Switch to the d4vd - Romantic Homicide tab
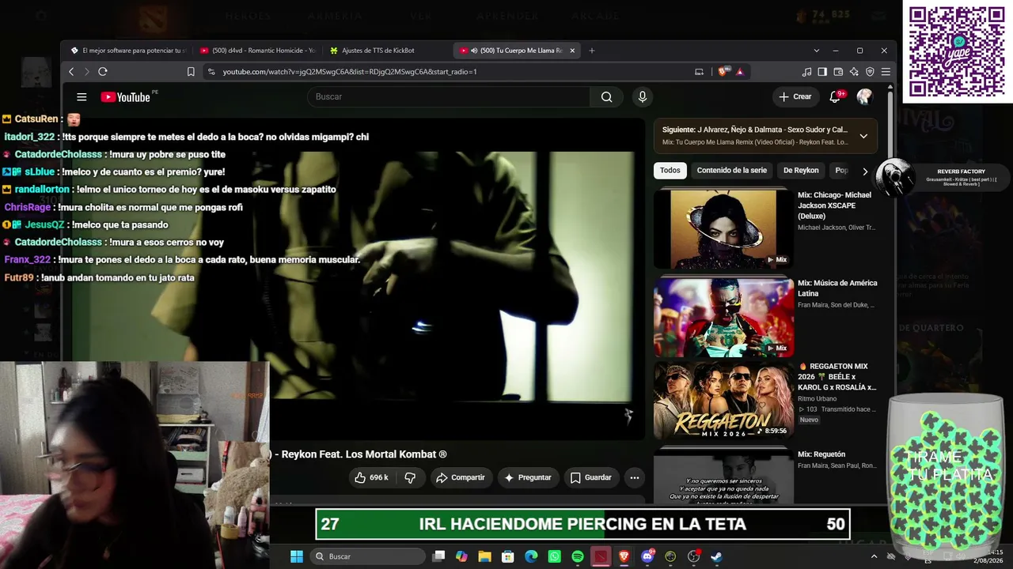The image size is (1013, 569). (x=257, y=51)
